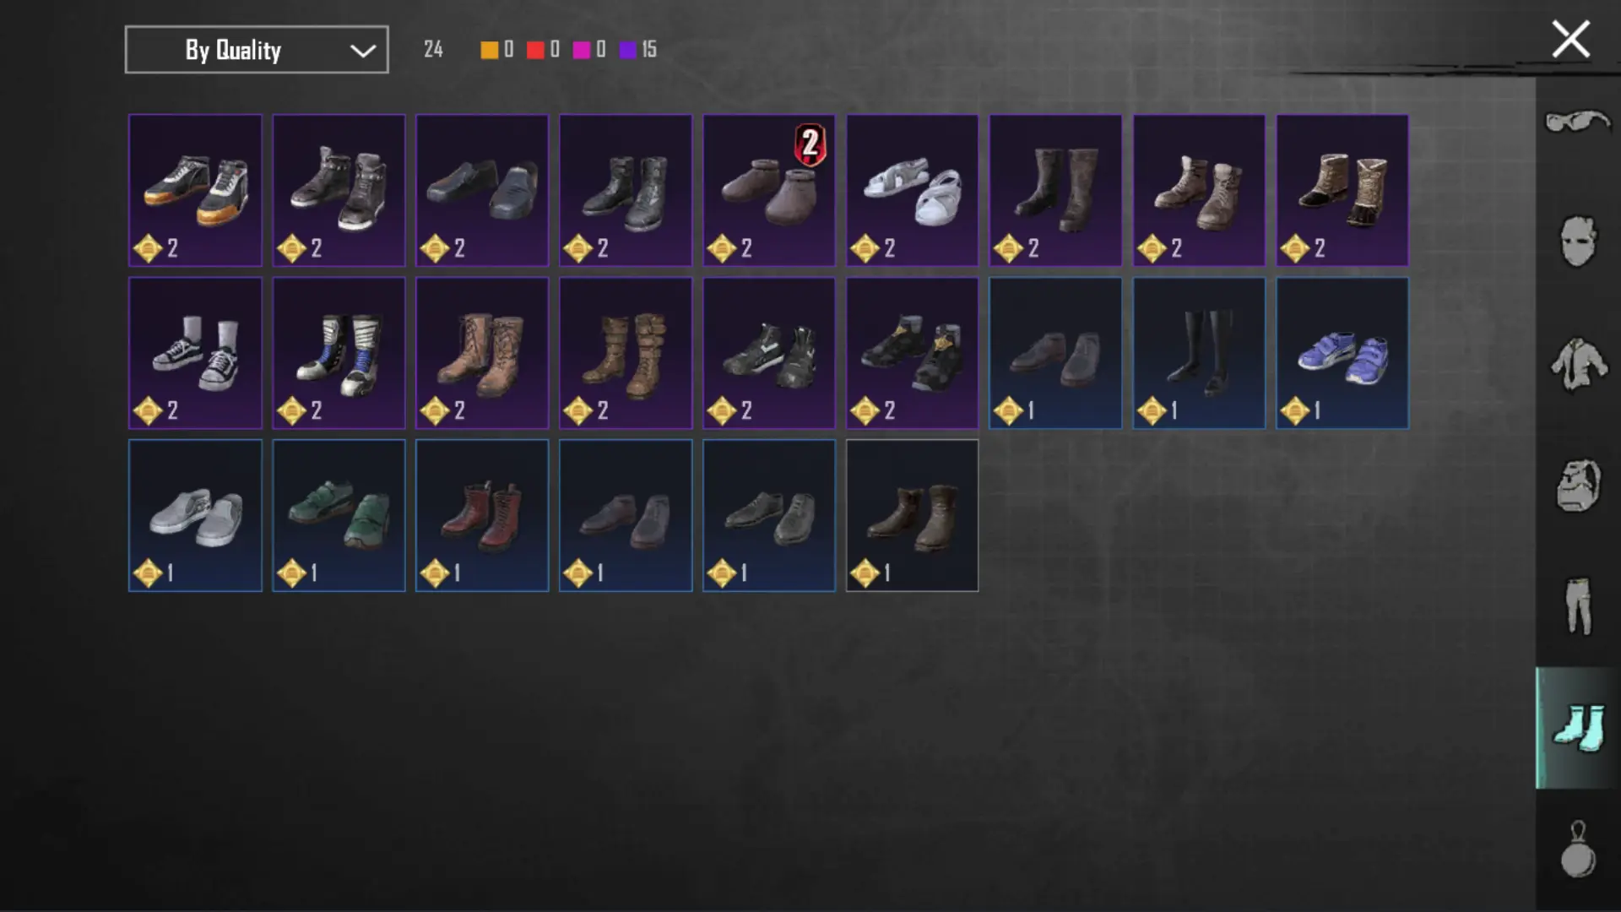The image size is (1621, 912).
Task: Open the By Quality sort dropdown
Action: [x=257, y=50]
